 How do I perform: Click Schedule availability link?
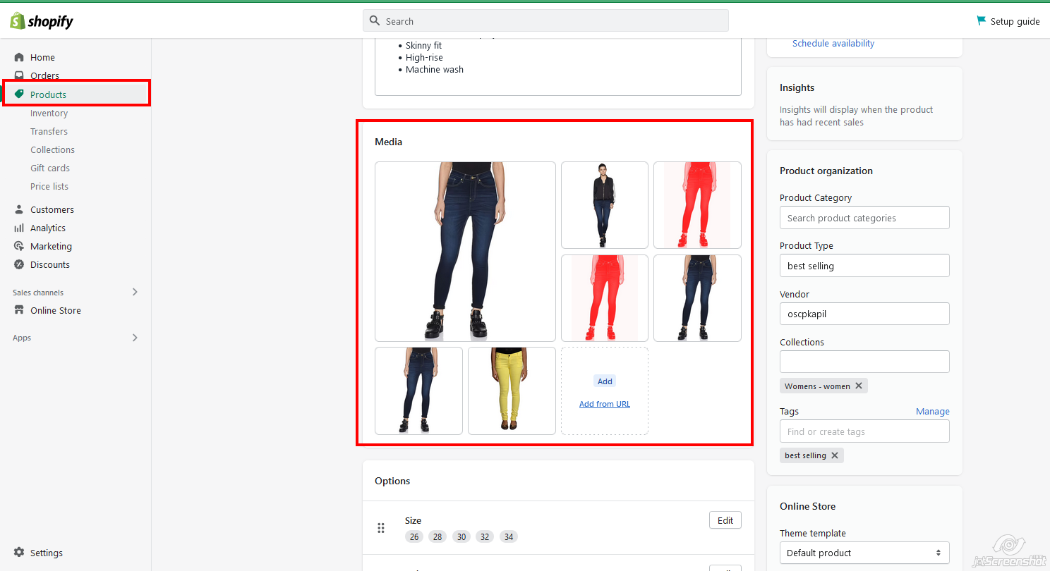pos(833,43)
